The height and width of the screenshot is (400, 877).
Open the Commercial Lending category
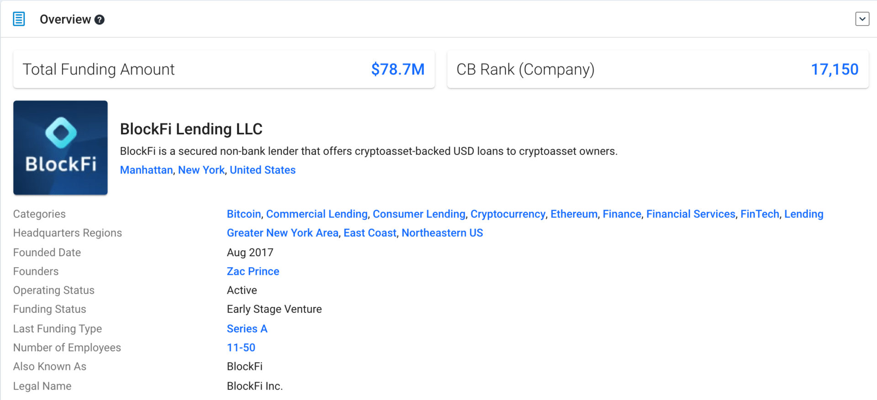(317, 214)
